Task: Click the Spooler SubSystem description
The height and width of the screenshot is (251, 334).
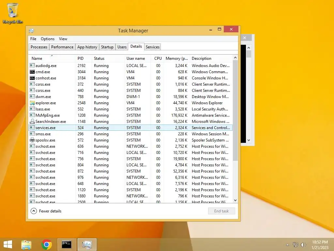Action: click(210, 140)
